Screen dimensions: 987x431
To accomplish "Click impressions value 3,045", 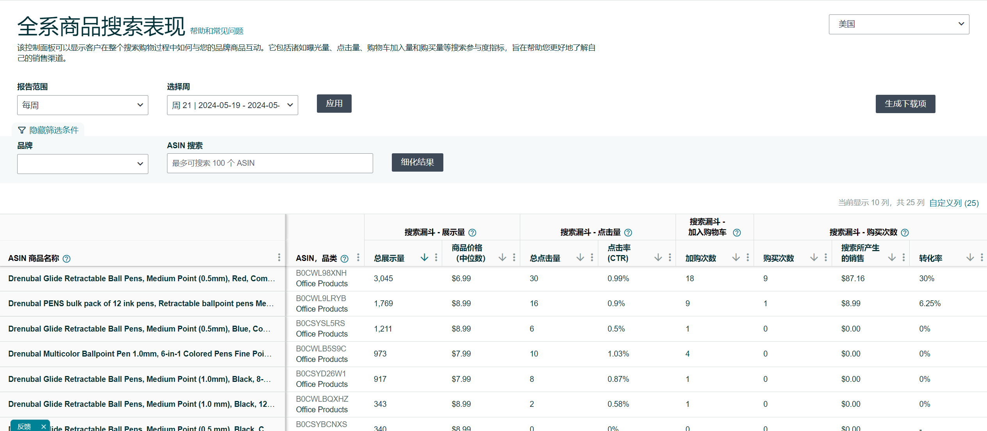I will [x=383, y=278].
